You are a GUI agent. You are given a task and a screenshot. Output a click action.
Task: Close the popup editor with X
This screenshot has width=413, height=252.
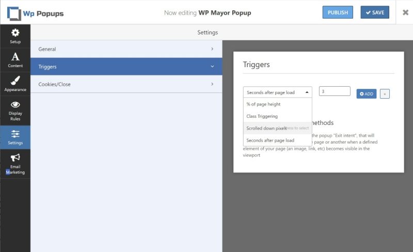point(405,12)
